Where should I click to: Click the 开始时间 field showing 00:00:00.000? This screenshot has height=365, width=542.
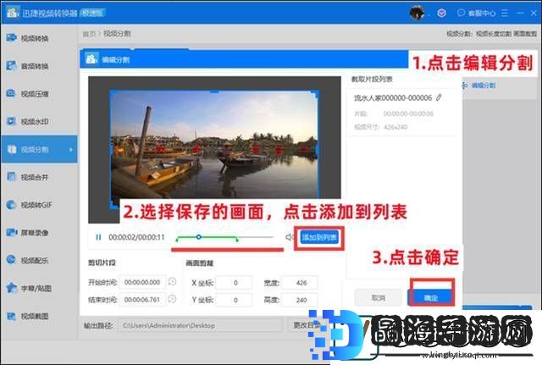coord(142,282)
